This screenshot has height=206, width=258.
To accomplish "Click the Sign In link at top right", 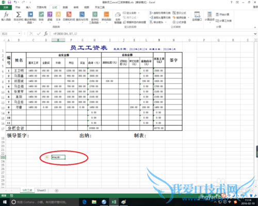I will pyautogui.click(x=255, y=7).
